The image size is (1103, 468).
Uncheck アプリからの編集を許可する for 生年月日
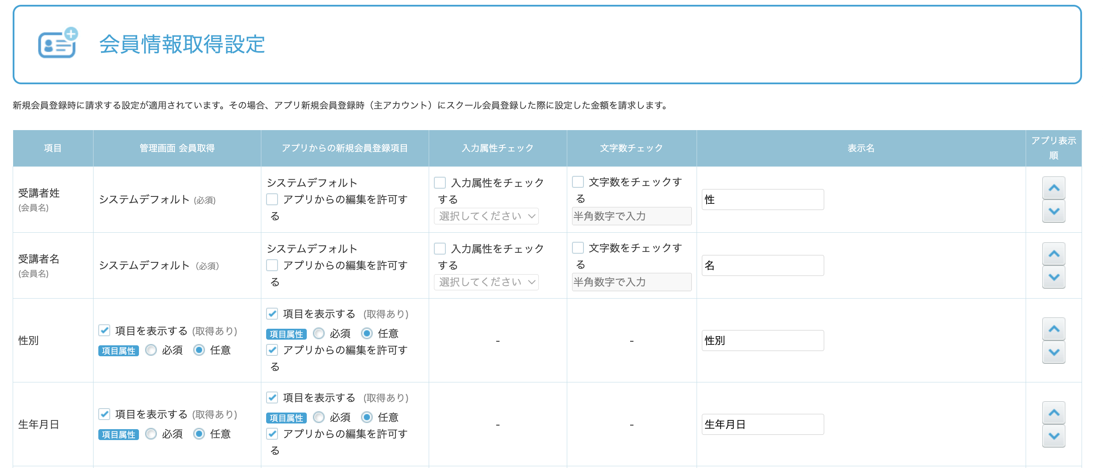pos(272,434)
